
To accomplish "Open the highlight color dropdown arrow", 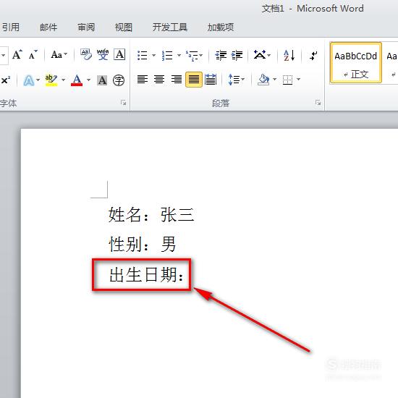I will pyautogui.click(x=64, y=80).
